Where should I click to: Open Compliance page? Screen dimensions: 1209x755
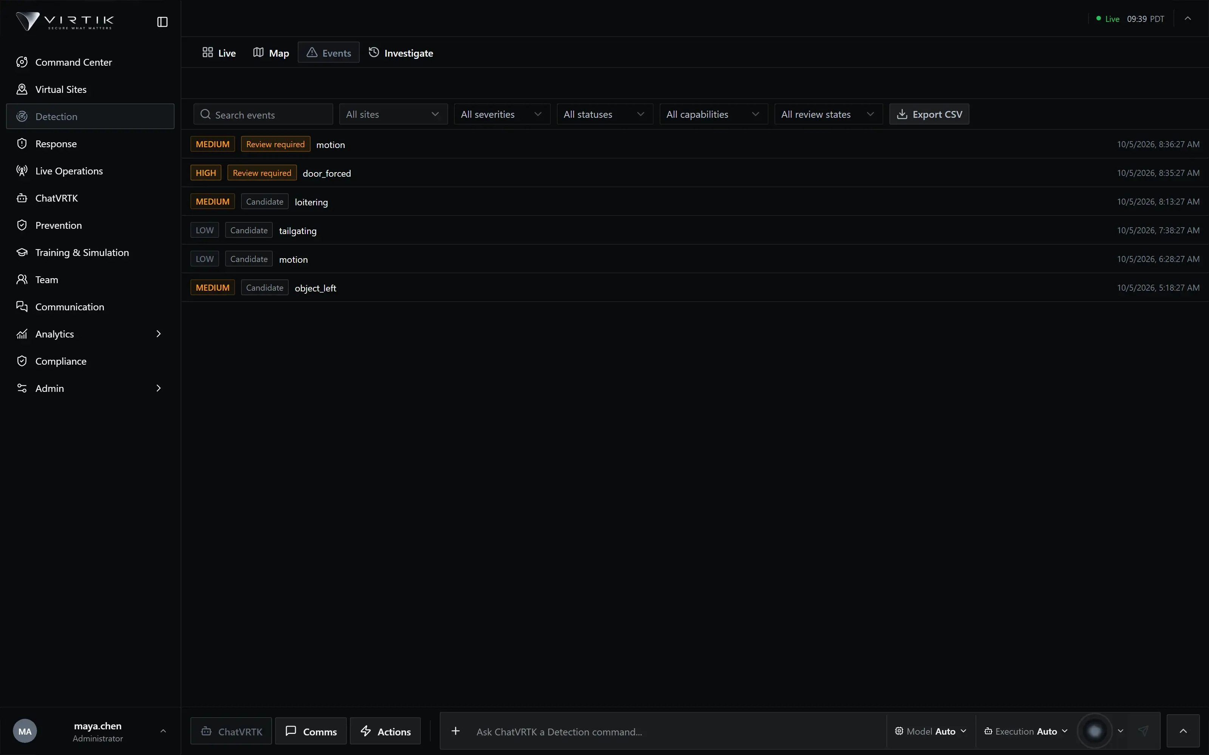coord(90,361)
